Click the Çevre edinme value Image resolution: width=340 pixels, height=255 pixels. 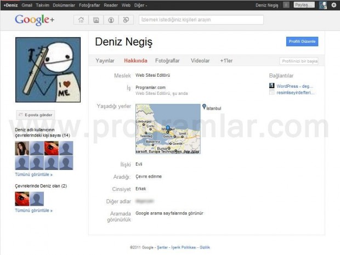[149, 177]
